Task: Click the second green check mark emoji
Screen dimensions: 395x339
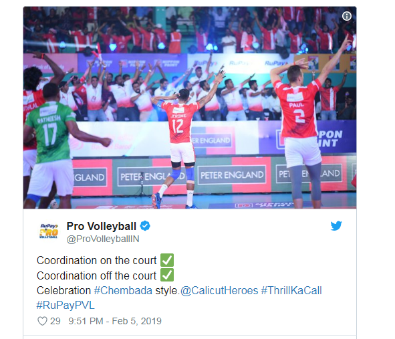Action: point(167,275)
